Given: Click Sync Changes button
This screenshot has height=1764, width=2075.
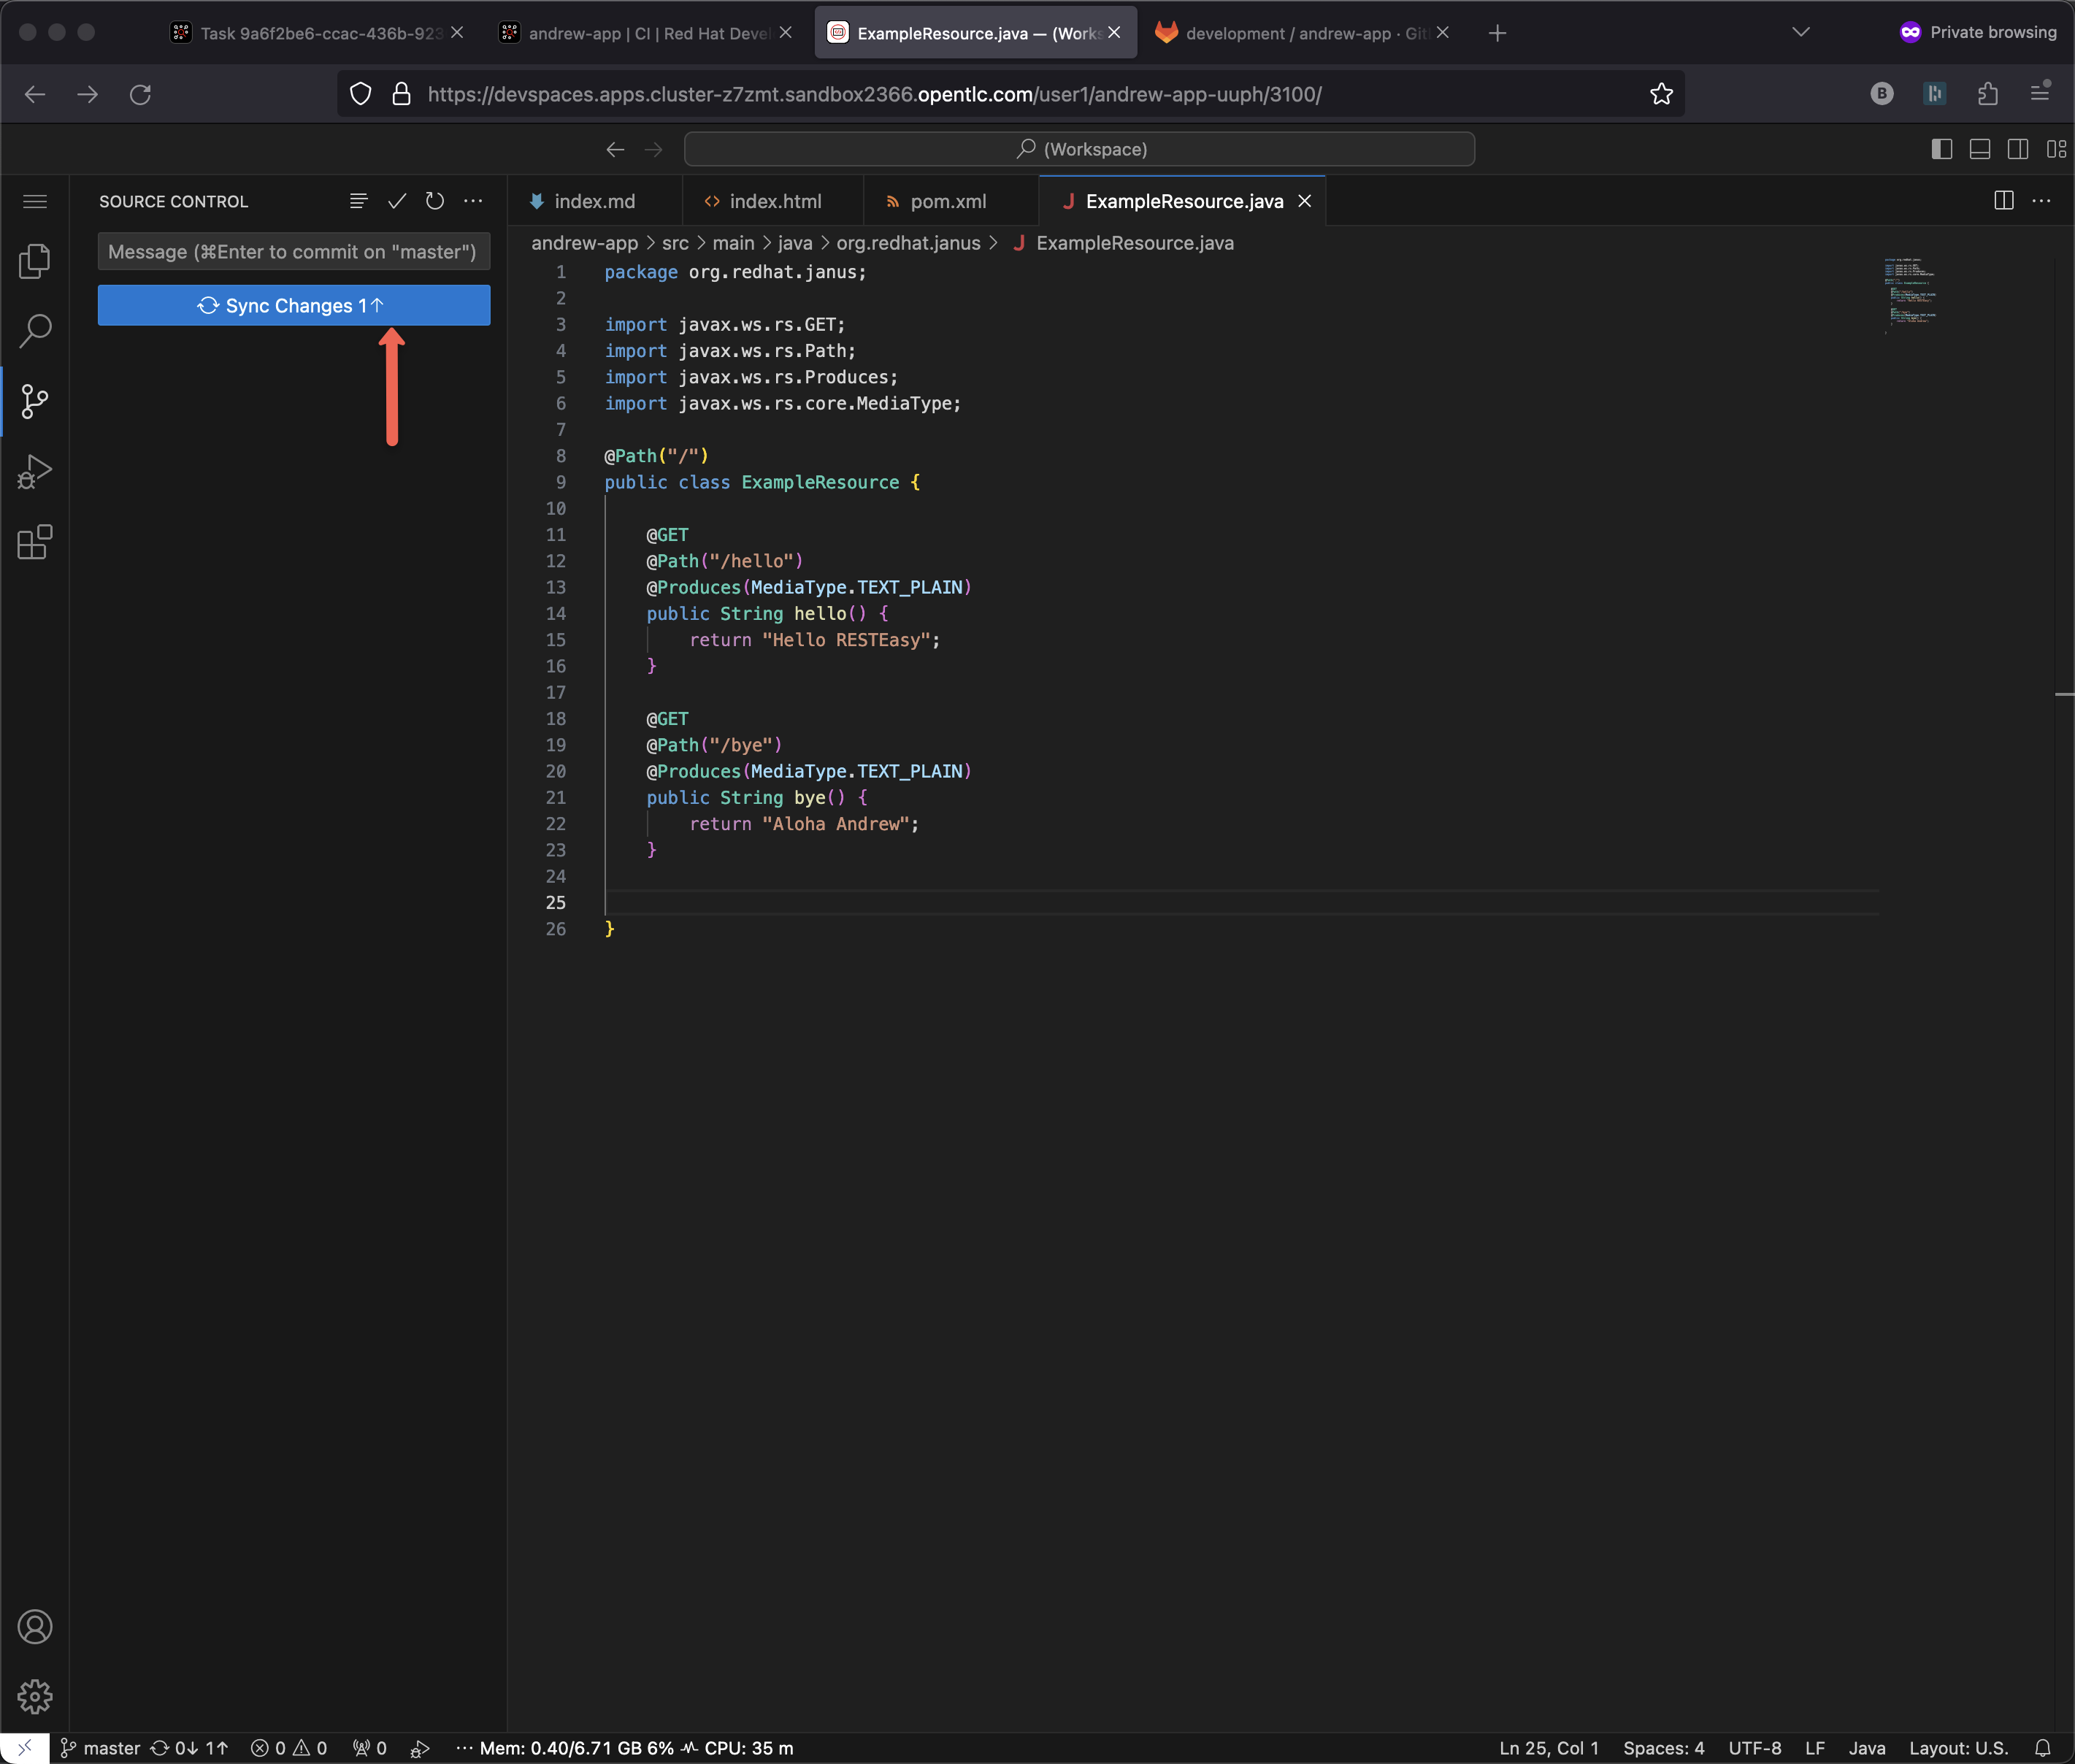Looking at the screenshot, I should point(293,305).
